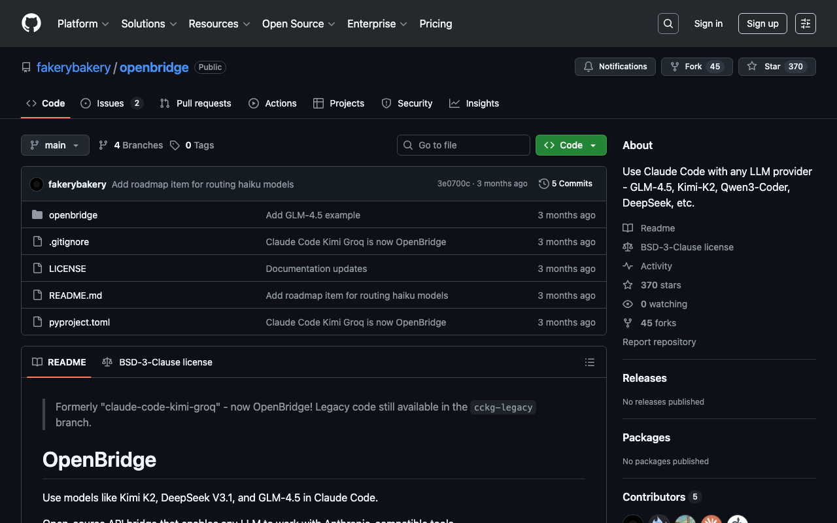Switch to the Issues tab
The width and height of the screenshot is (837, 523).
click(x=111, y=103)
